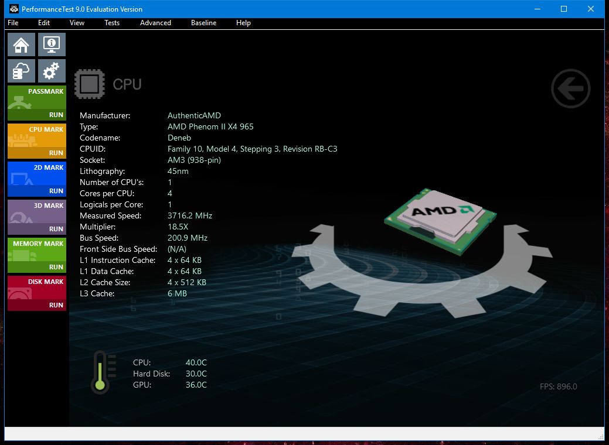Click the GPU temperature '36.0C'
The width and height of the screenshot is (609, 445).
196,385
